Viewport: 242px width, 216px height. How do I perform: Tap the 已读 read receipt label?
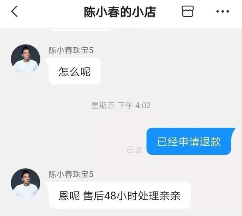click(x=135, y=150)
